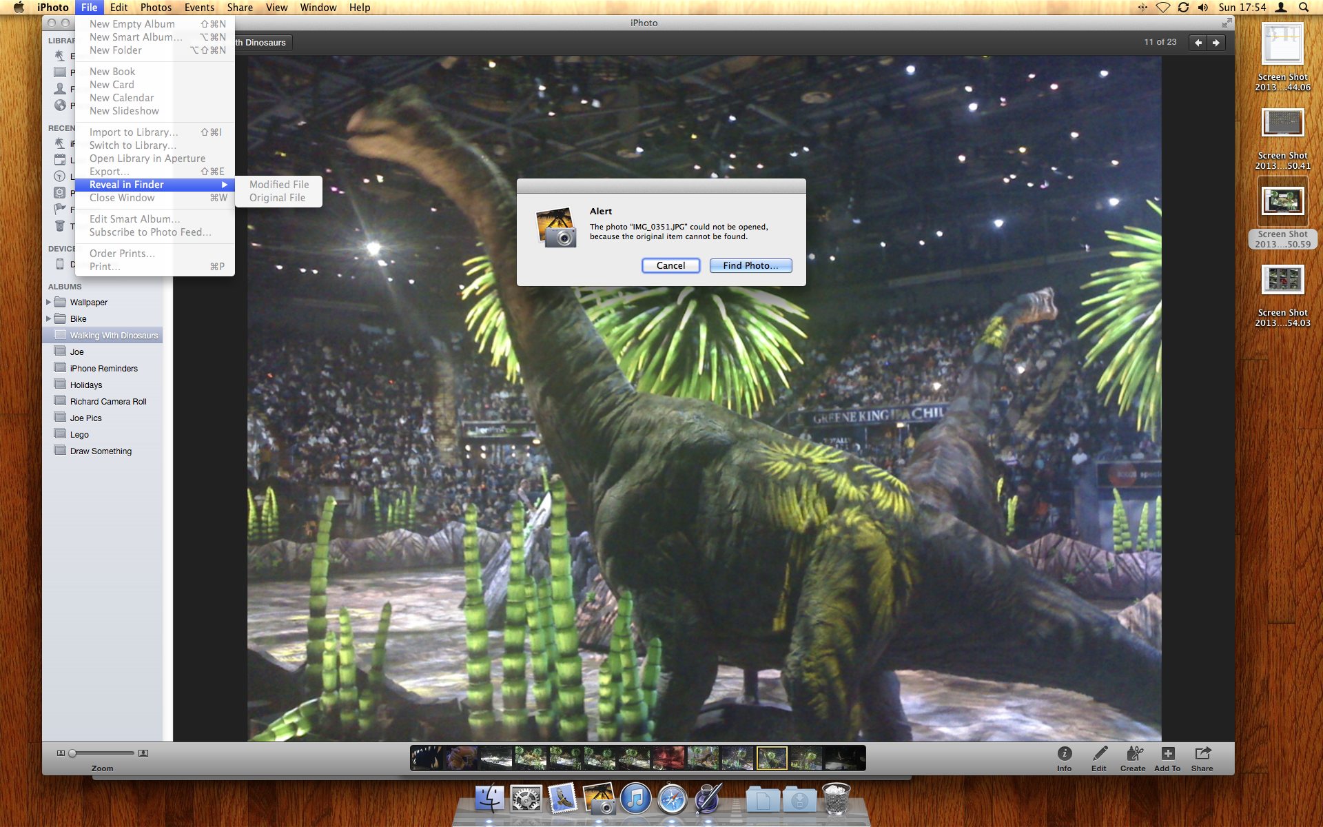
Task: Click the Find Photo… button
Action: coord(750,265)
